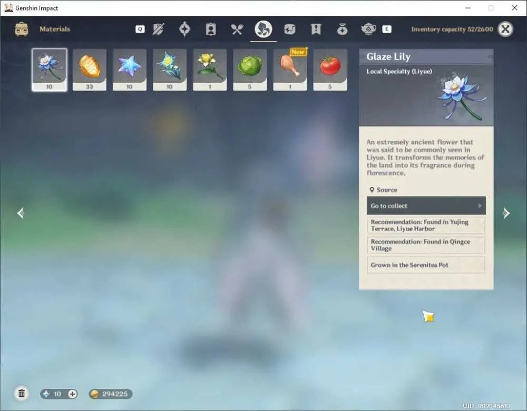The image size is (527, 411).
Task: Select the Glaze Lily item slot
Action: tap(50, 70)
